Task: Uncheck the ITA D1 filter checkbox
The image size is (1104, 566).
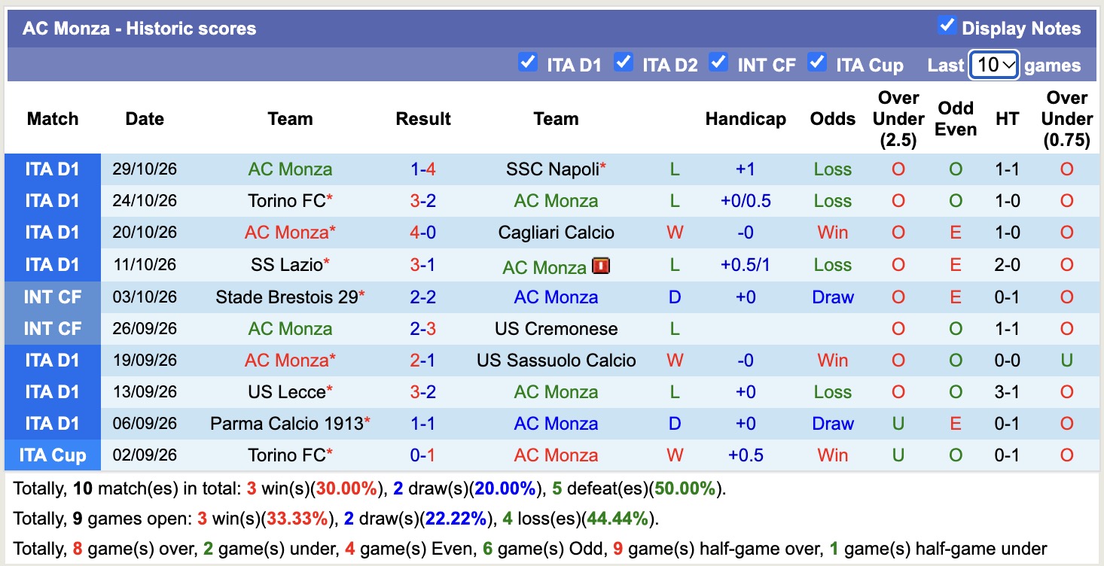Action: [x=528, y=62]
